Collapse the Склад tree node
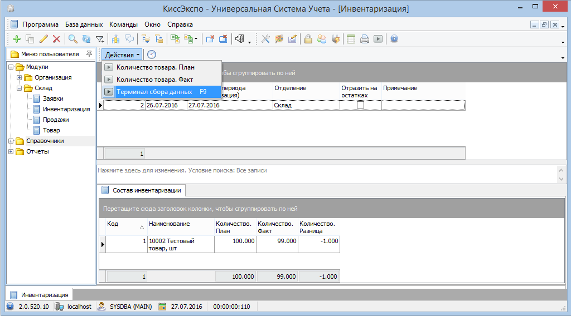571x316 pixels. point(19,88)
